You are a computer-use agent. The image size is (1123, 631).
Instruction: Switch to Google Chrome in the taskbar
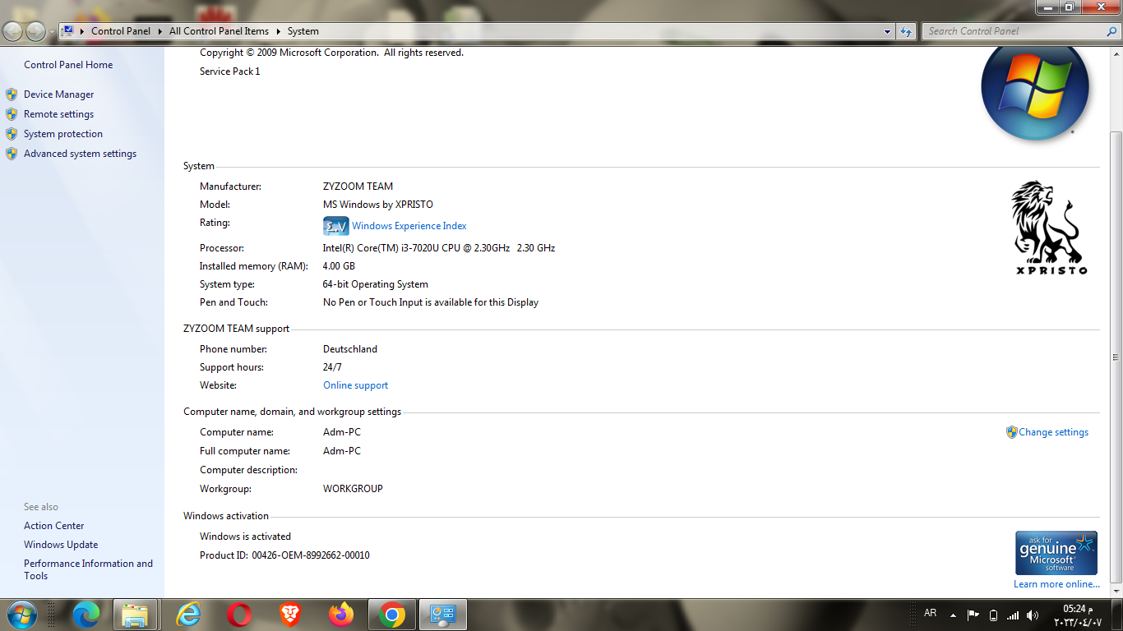(392, 615)
